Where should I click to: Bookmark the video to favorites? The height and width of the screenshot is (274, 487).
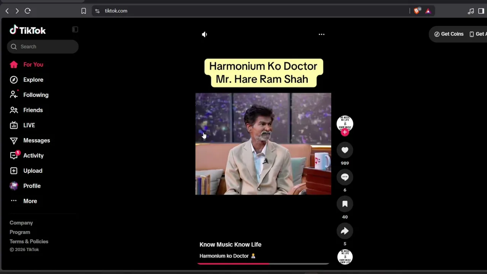345,204
